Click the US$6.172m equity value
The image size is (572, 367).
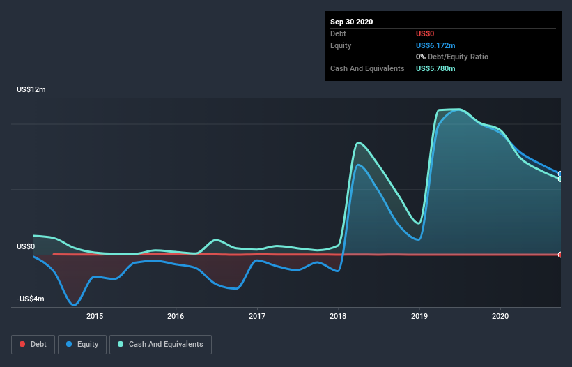click(435, 45)
